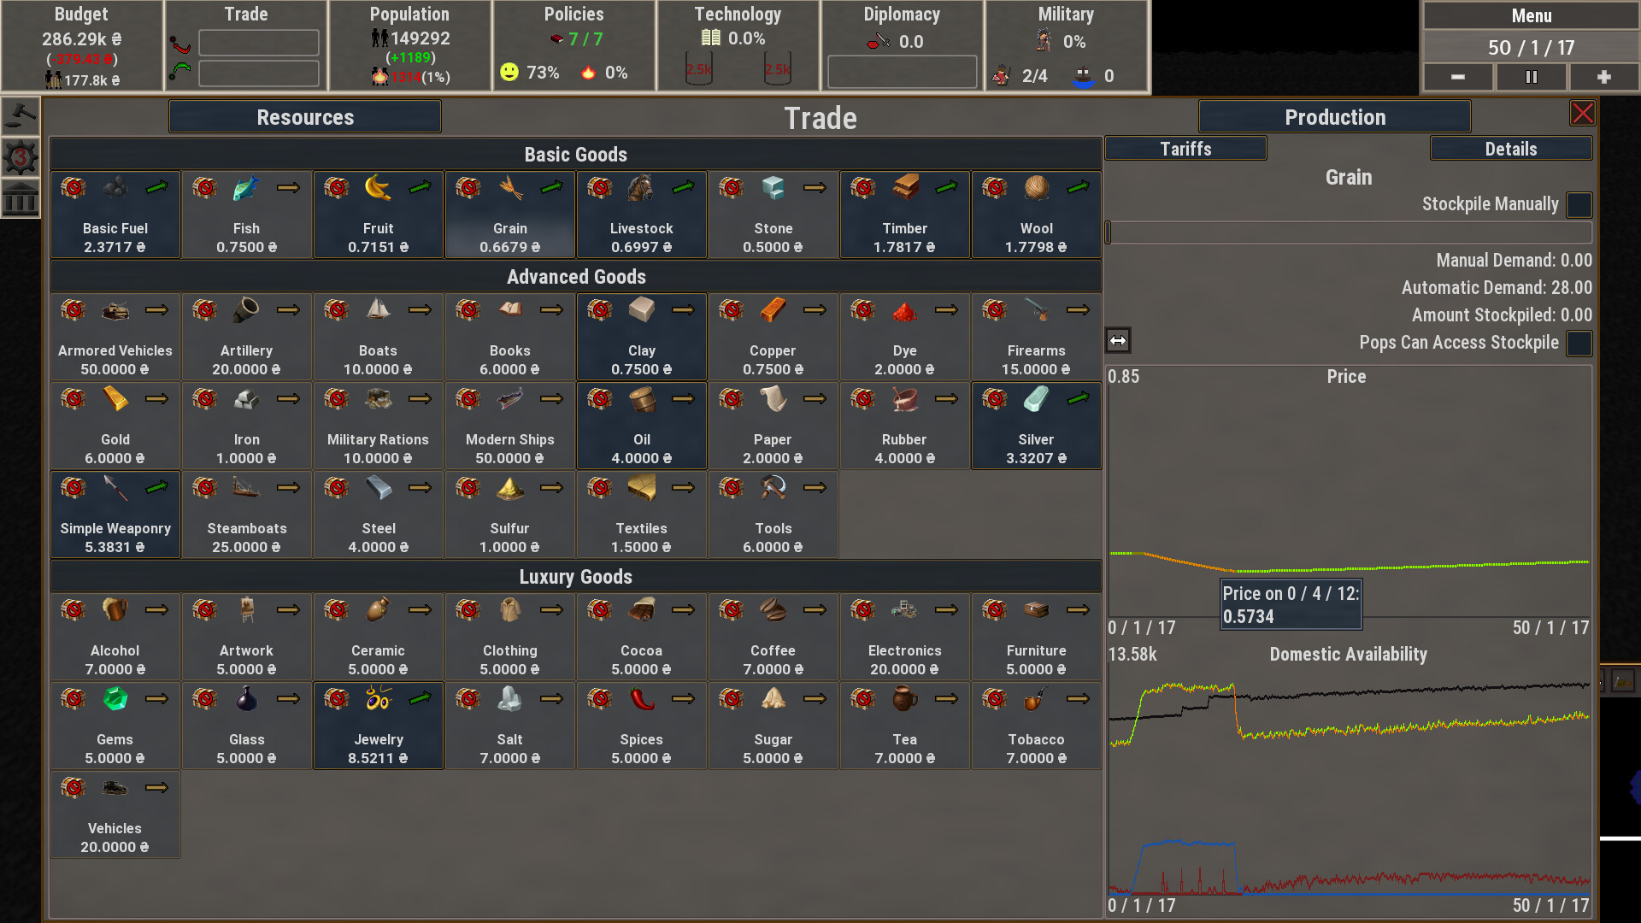The image size is (1641, 923).
Task: Enable the Stockpile Manually checkbox
Action: (x=1579, y=205)
